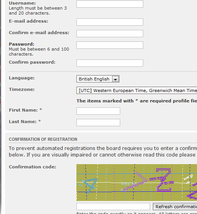This screenshot has height=214, width=197.
Task: Click the Confirm e-mail address label
Action: pyautogui.click(x=39, y=33)
